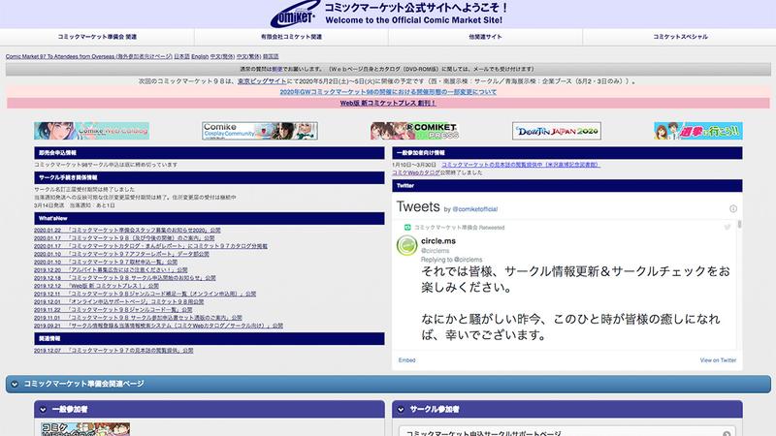Open the circle.ms profile avatar
This screenshot has width=776, height=436.
pyautogui.click(x=406, y=246)
